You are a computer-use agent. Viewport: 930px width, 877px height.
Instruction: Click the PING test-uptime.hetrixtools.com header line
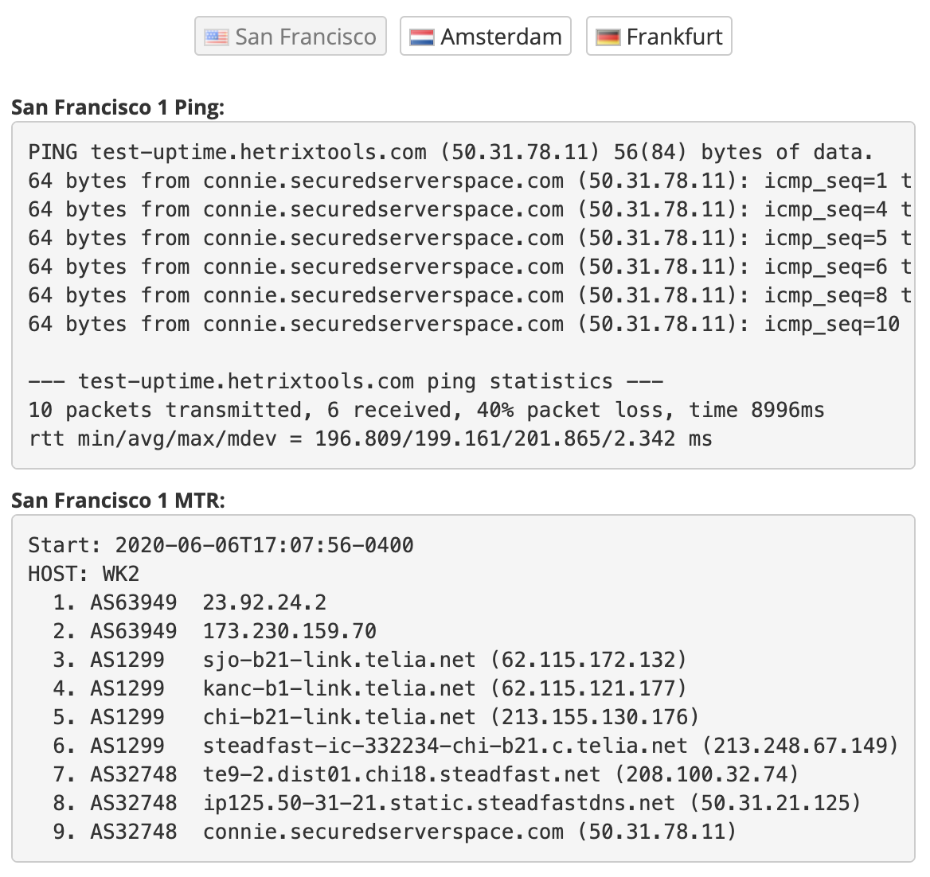[x=450, y=152]
